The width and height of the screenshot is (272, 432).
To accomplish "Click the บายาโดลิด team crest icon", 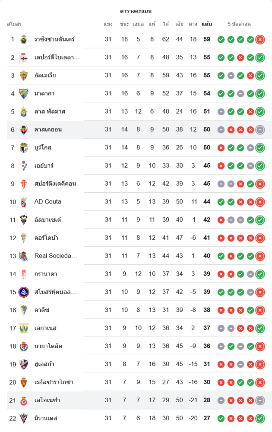I will pyautogui.click(x=24, y=346).
